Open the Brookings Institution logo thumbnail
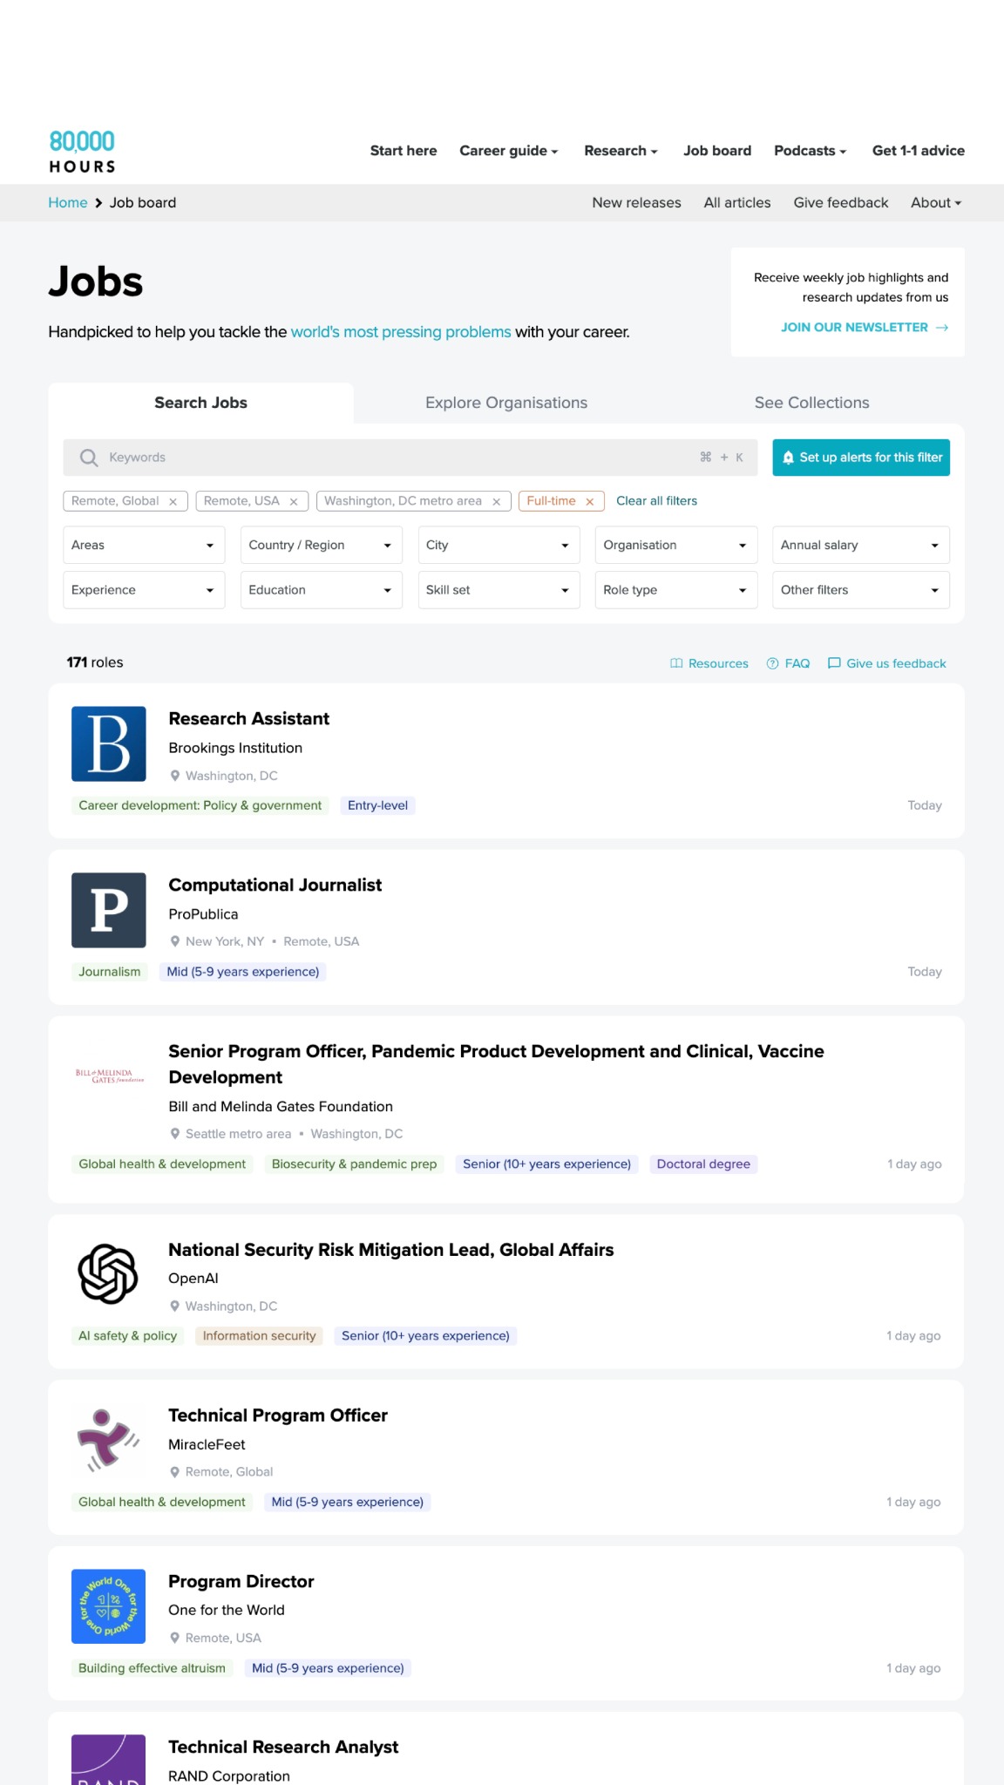1004x1785 pixels. coord(109,743)
